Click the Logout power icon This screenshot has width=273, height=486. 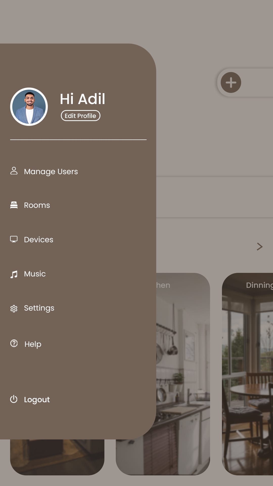[x=14, y=399]
